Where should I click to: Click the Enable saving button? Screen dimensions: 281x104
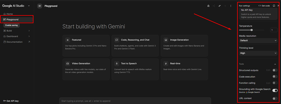click(x=11, y=25)
